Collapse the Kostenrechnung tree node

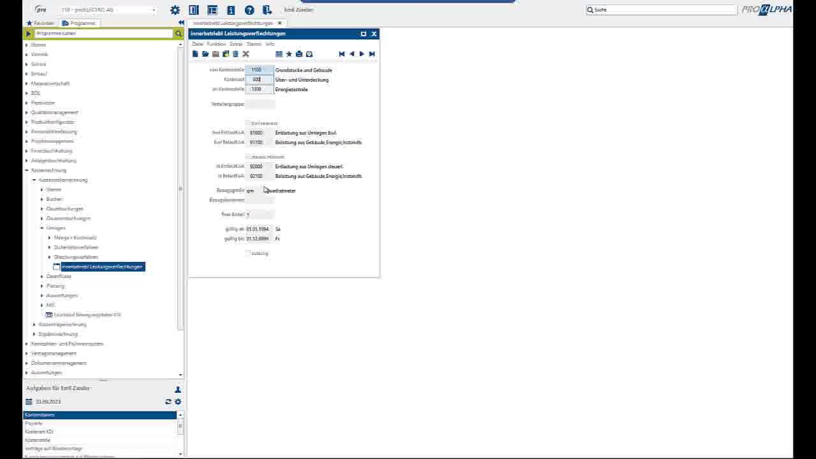(x=26, y=170)
